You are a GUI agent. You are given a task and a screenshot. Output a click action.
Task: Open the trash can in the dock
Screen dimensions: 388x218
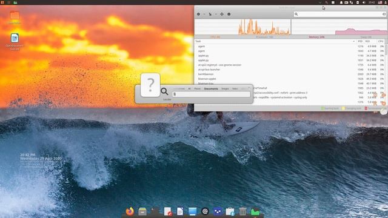coord(242,211)
